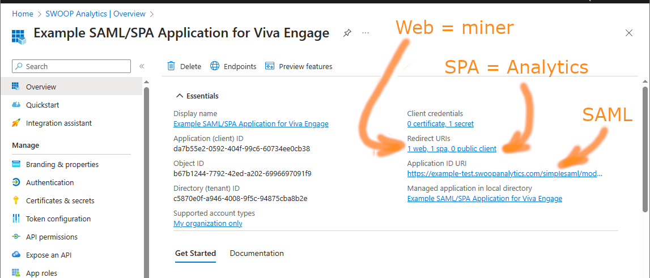Open the redirect URIs link

(x=452, y=149)
